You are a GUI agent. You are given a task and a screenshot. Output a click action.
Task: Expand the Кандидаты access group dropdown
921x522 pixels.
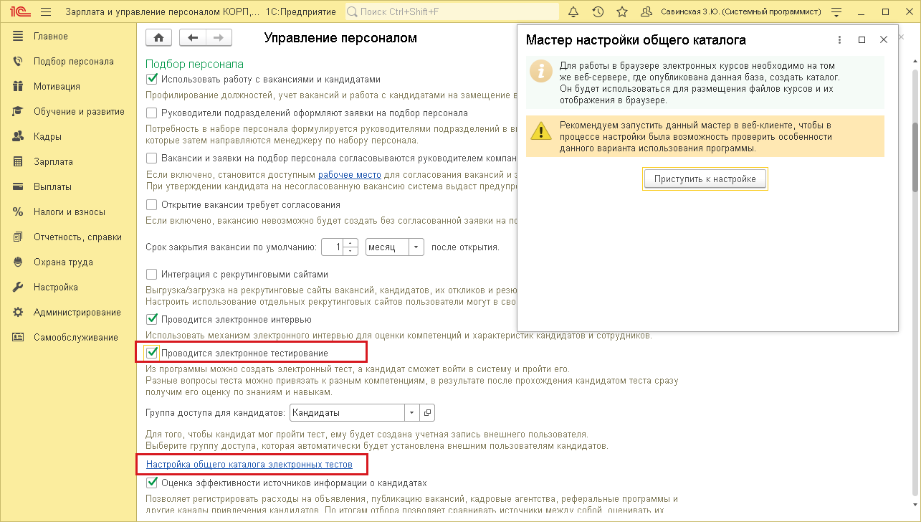coord(411,413)
